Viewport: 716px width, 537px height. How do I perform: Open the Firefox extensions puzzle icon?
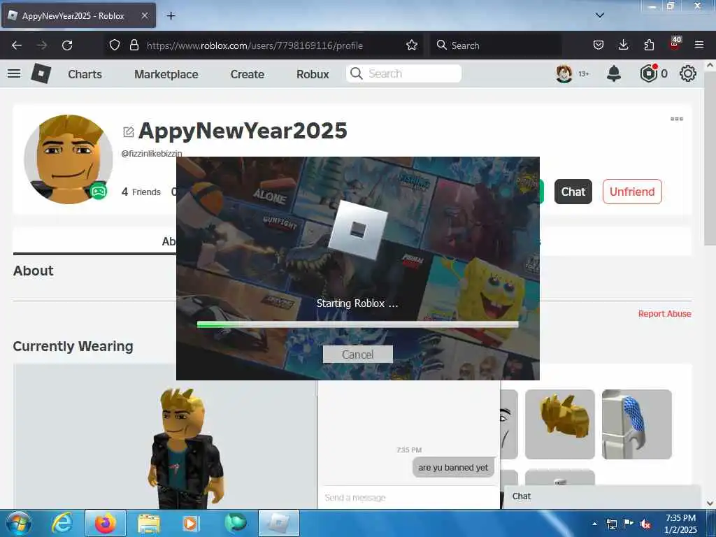[x=649, y=45]
